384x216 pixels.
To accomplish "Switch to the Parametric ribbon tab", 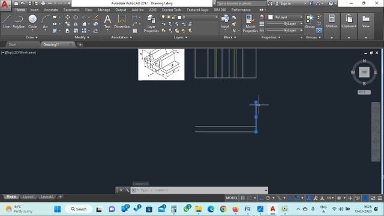I will click(71, 10).
